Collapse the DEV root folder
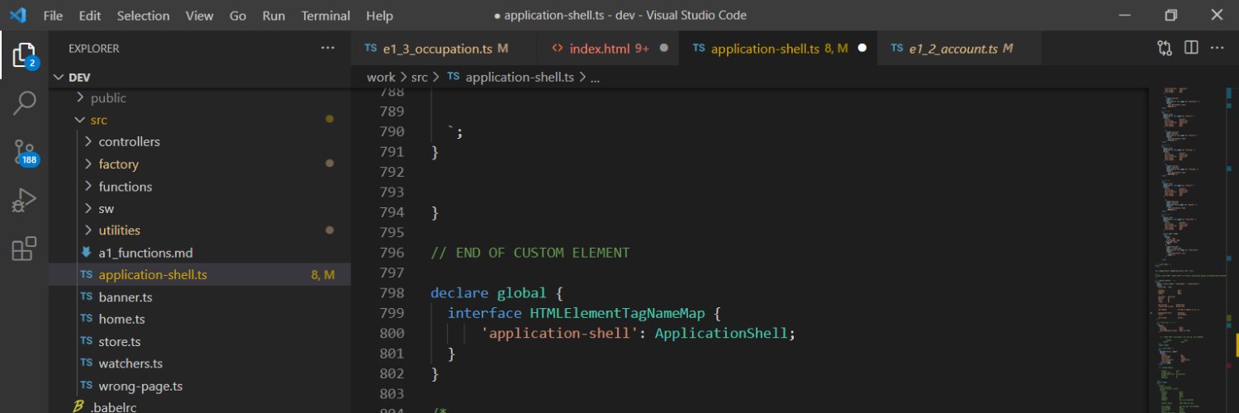The width and height of the screenshot is (1239, 413). 58,78
